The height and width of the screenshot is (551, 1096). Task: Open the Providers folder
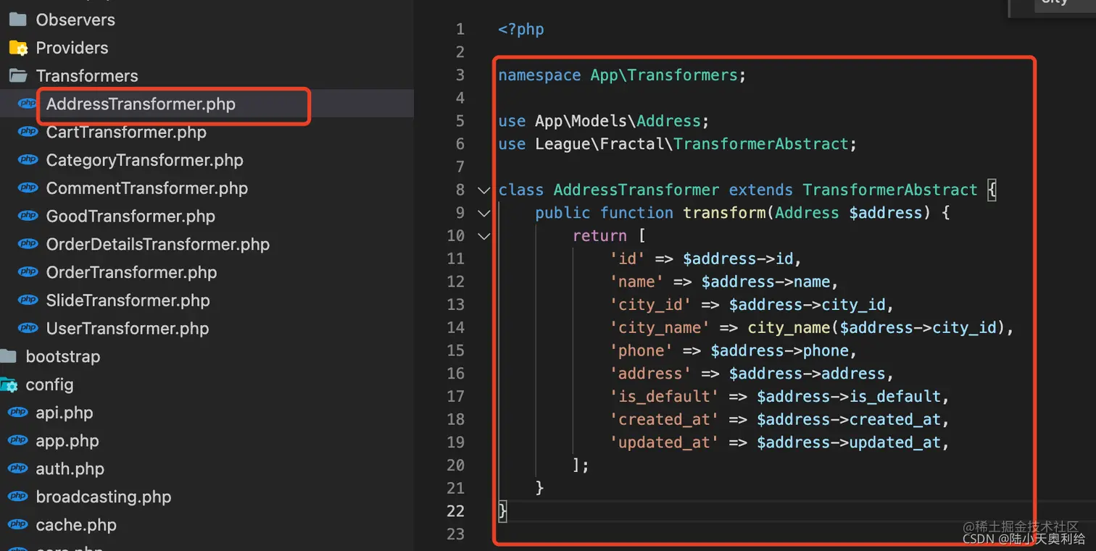[72, 48]
